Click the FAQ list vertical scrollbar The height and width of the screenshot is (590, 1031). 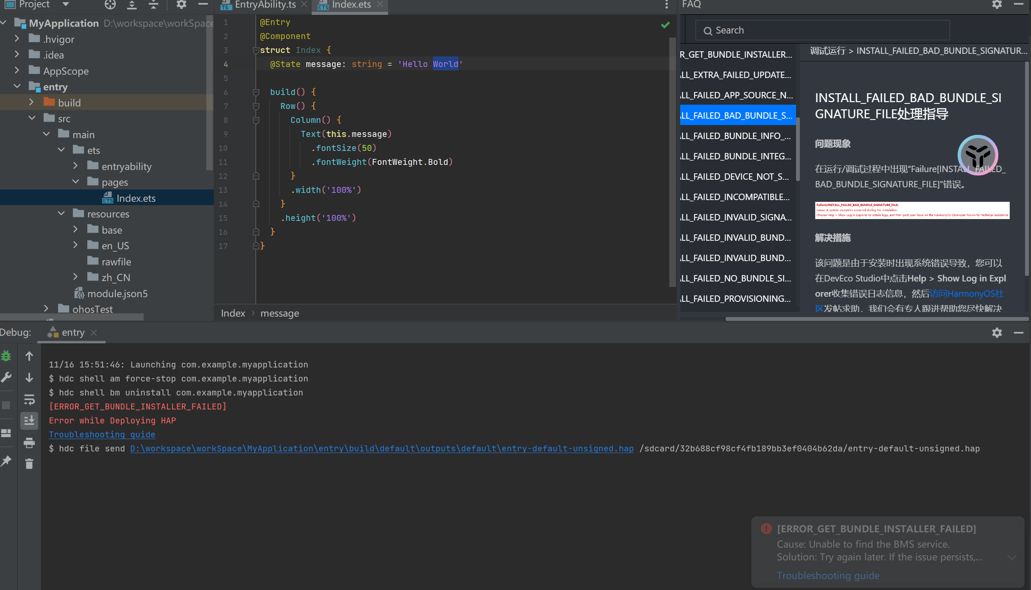click(798, 148)
